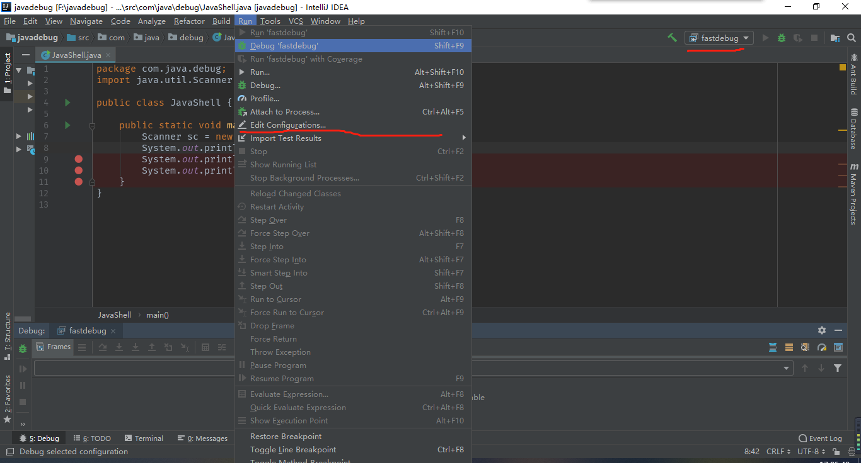Image resolution: width=861 pixels, height=463 pixels.
Task: Click the Ant Build side tab
Action: 853,74
